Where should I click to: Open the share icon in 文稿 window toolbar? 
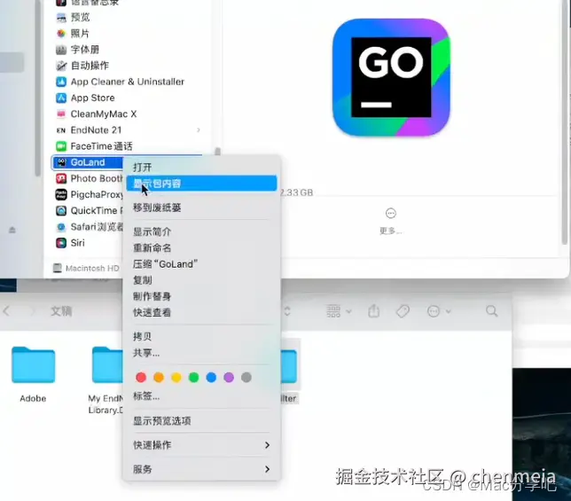(x=373, y=311)
